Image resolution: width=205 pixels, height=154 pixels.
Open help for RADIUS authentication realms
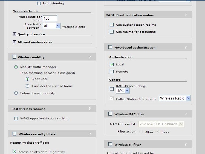pos(186,15)
